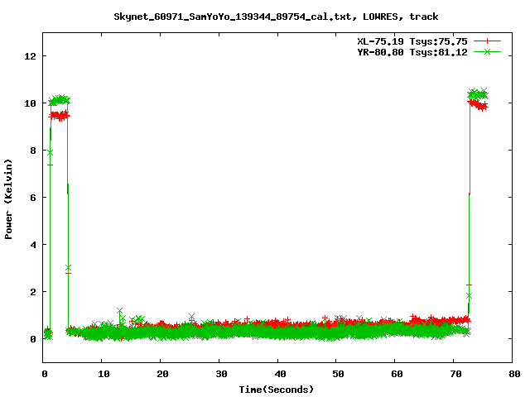Click the red plateau near 9.5 K at start
This screenshot has width=530, height=397.
(x=60, y=116)
